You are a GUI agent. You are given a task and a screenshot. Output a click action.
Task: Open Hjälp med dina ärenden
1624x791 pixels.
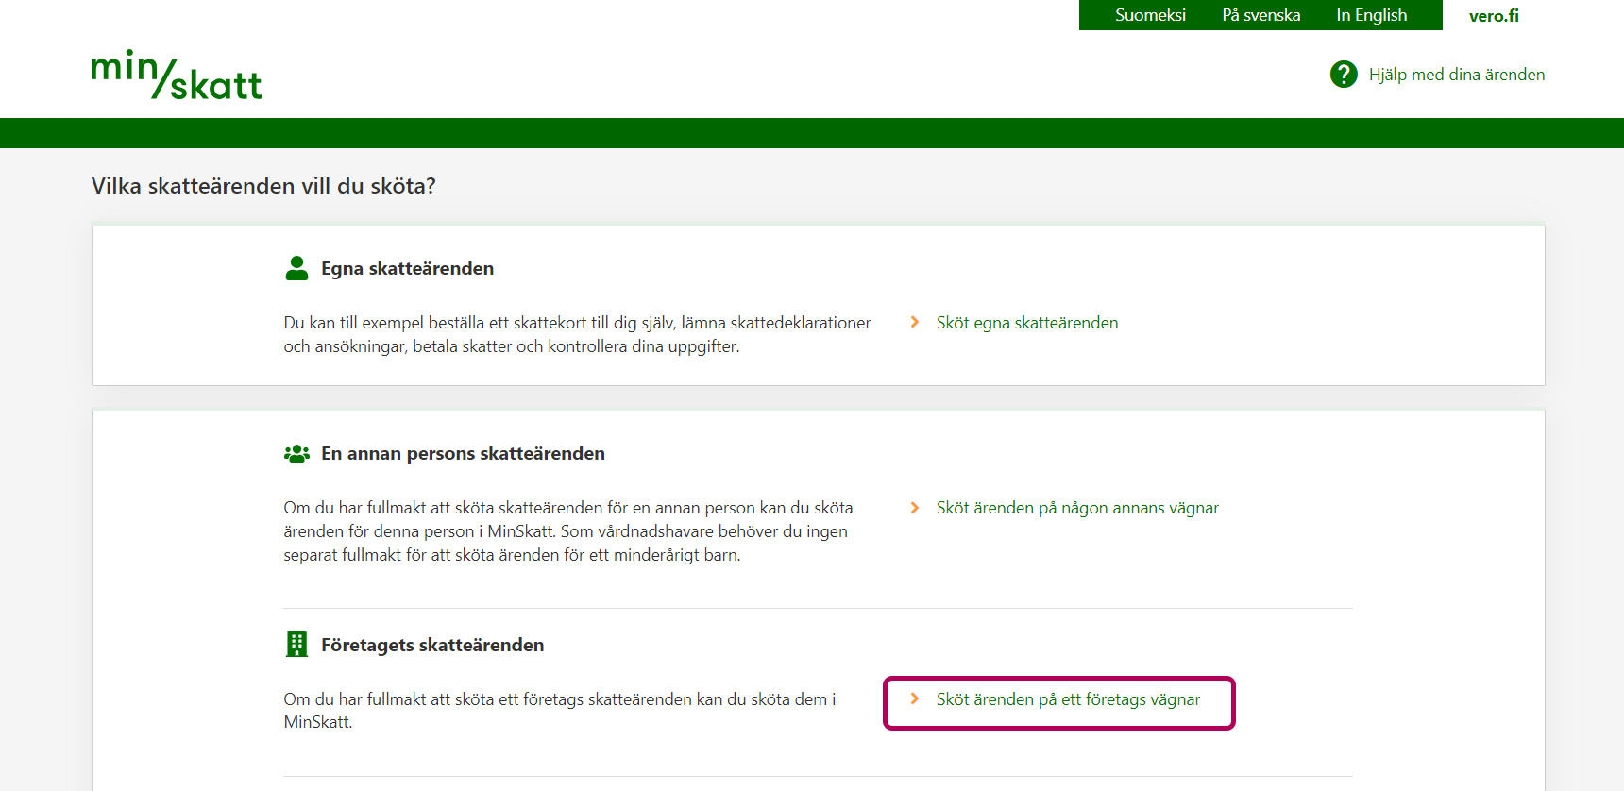(x=1456, y=75)
